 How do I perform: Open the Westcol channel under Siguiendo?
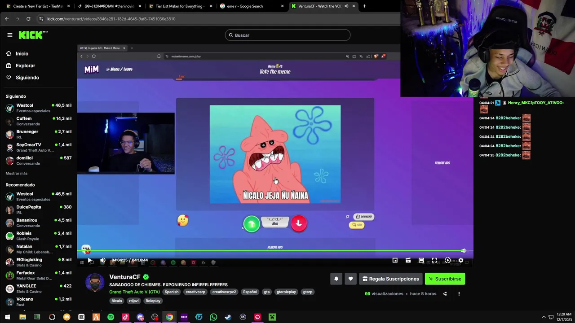pos(38,108)
